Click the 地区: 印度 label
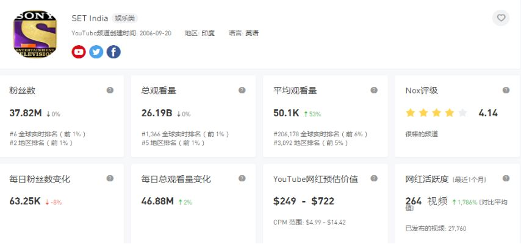Image resolution: width=521 pixels, height=244 pixels. click(199, 33)
